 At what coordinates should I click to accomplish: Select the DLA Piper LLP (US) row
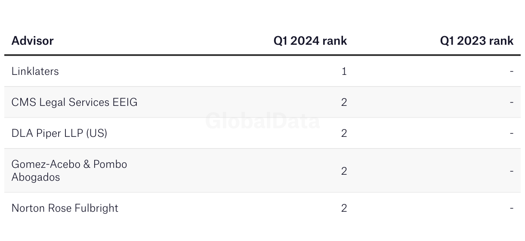tap(262, 133)
